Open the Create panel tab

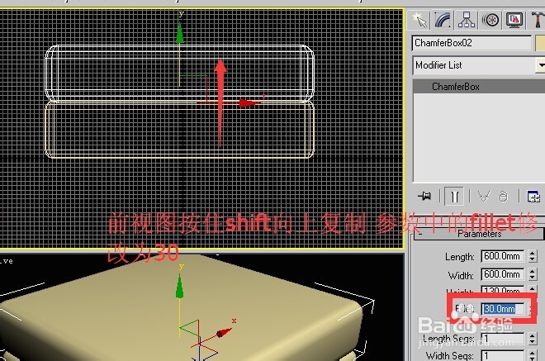click(x=419, y=20)
